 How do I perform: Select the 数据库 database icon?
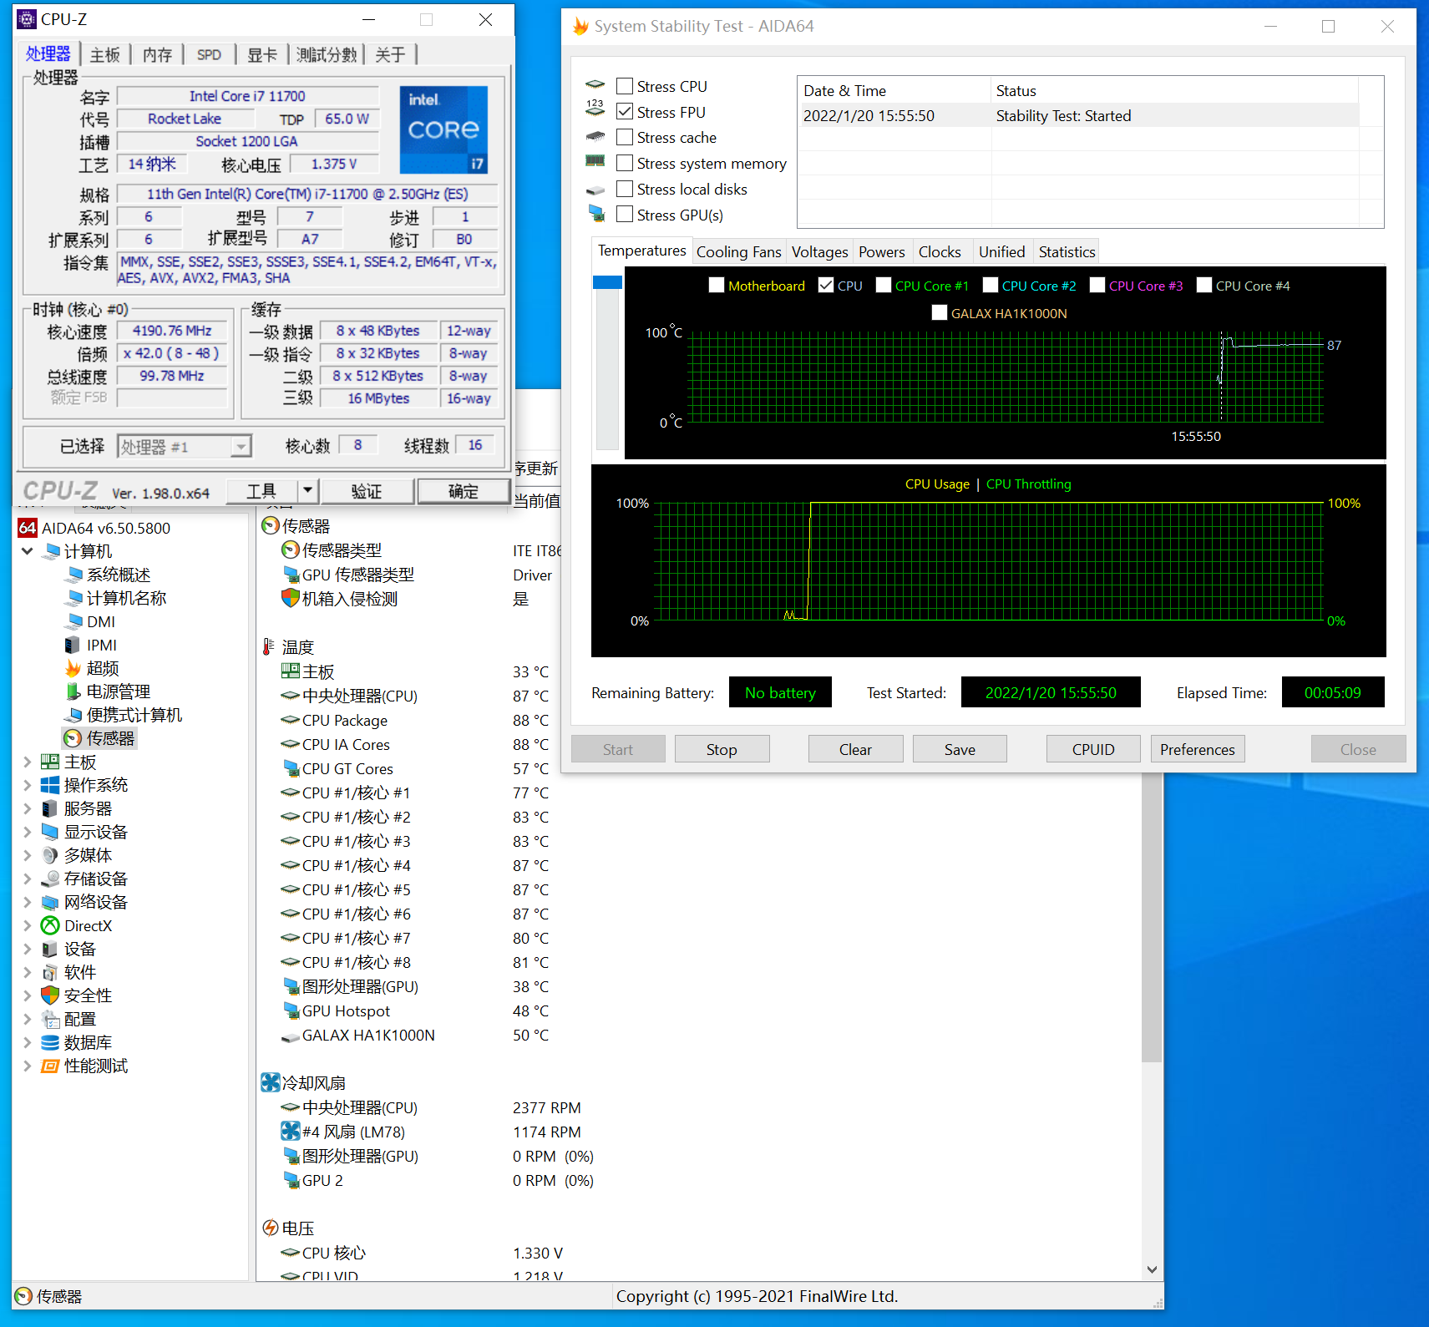pos(50,1042)
